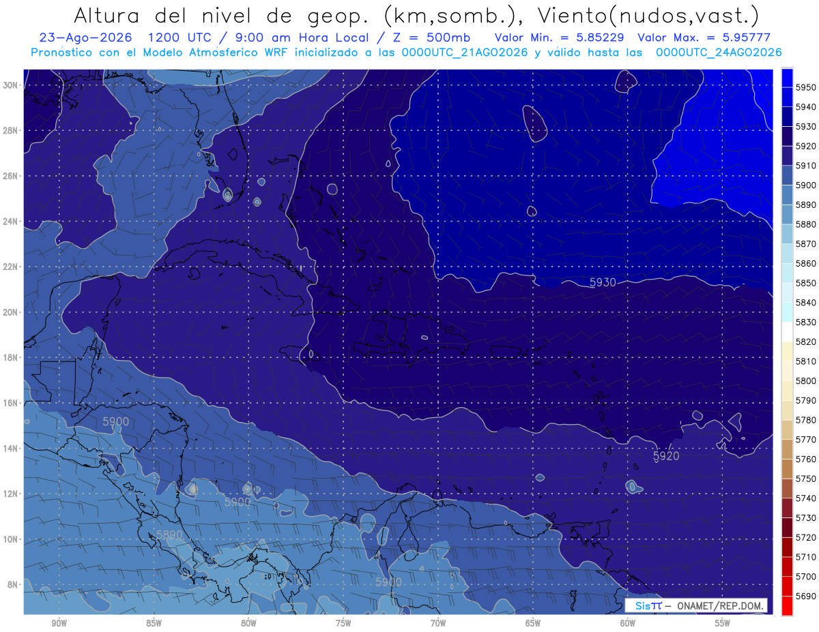This screenshot has width=819, height=632.
Task: Click the 5870 value on the color bar
Action: pos(806,244)
